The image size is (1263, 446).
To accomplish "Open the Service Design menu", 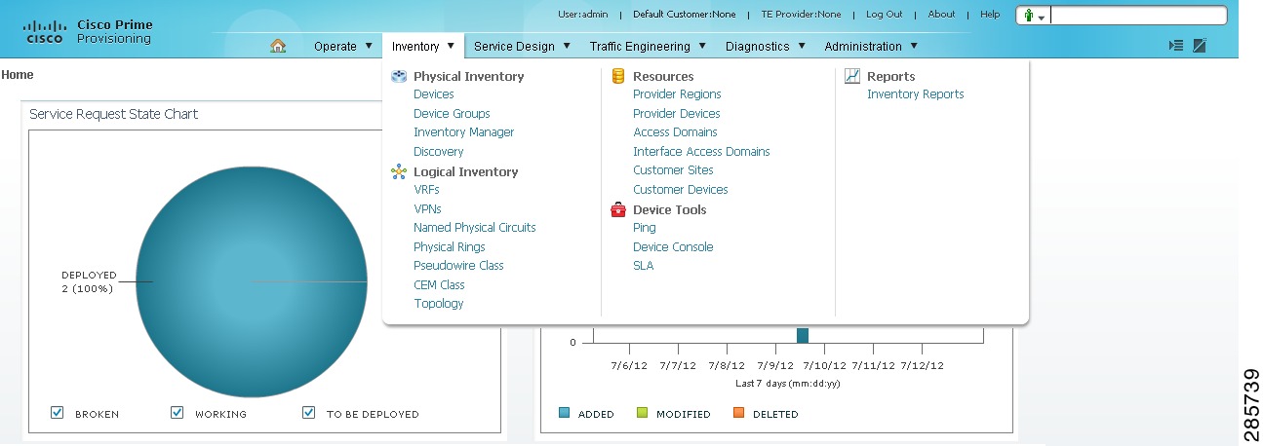I will point(521,46).
